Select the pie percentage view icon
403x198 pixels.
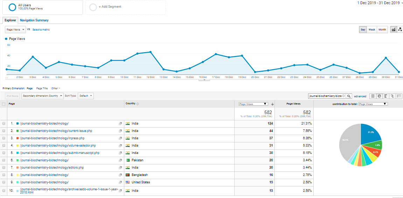coord(379,96)
